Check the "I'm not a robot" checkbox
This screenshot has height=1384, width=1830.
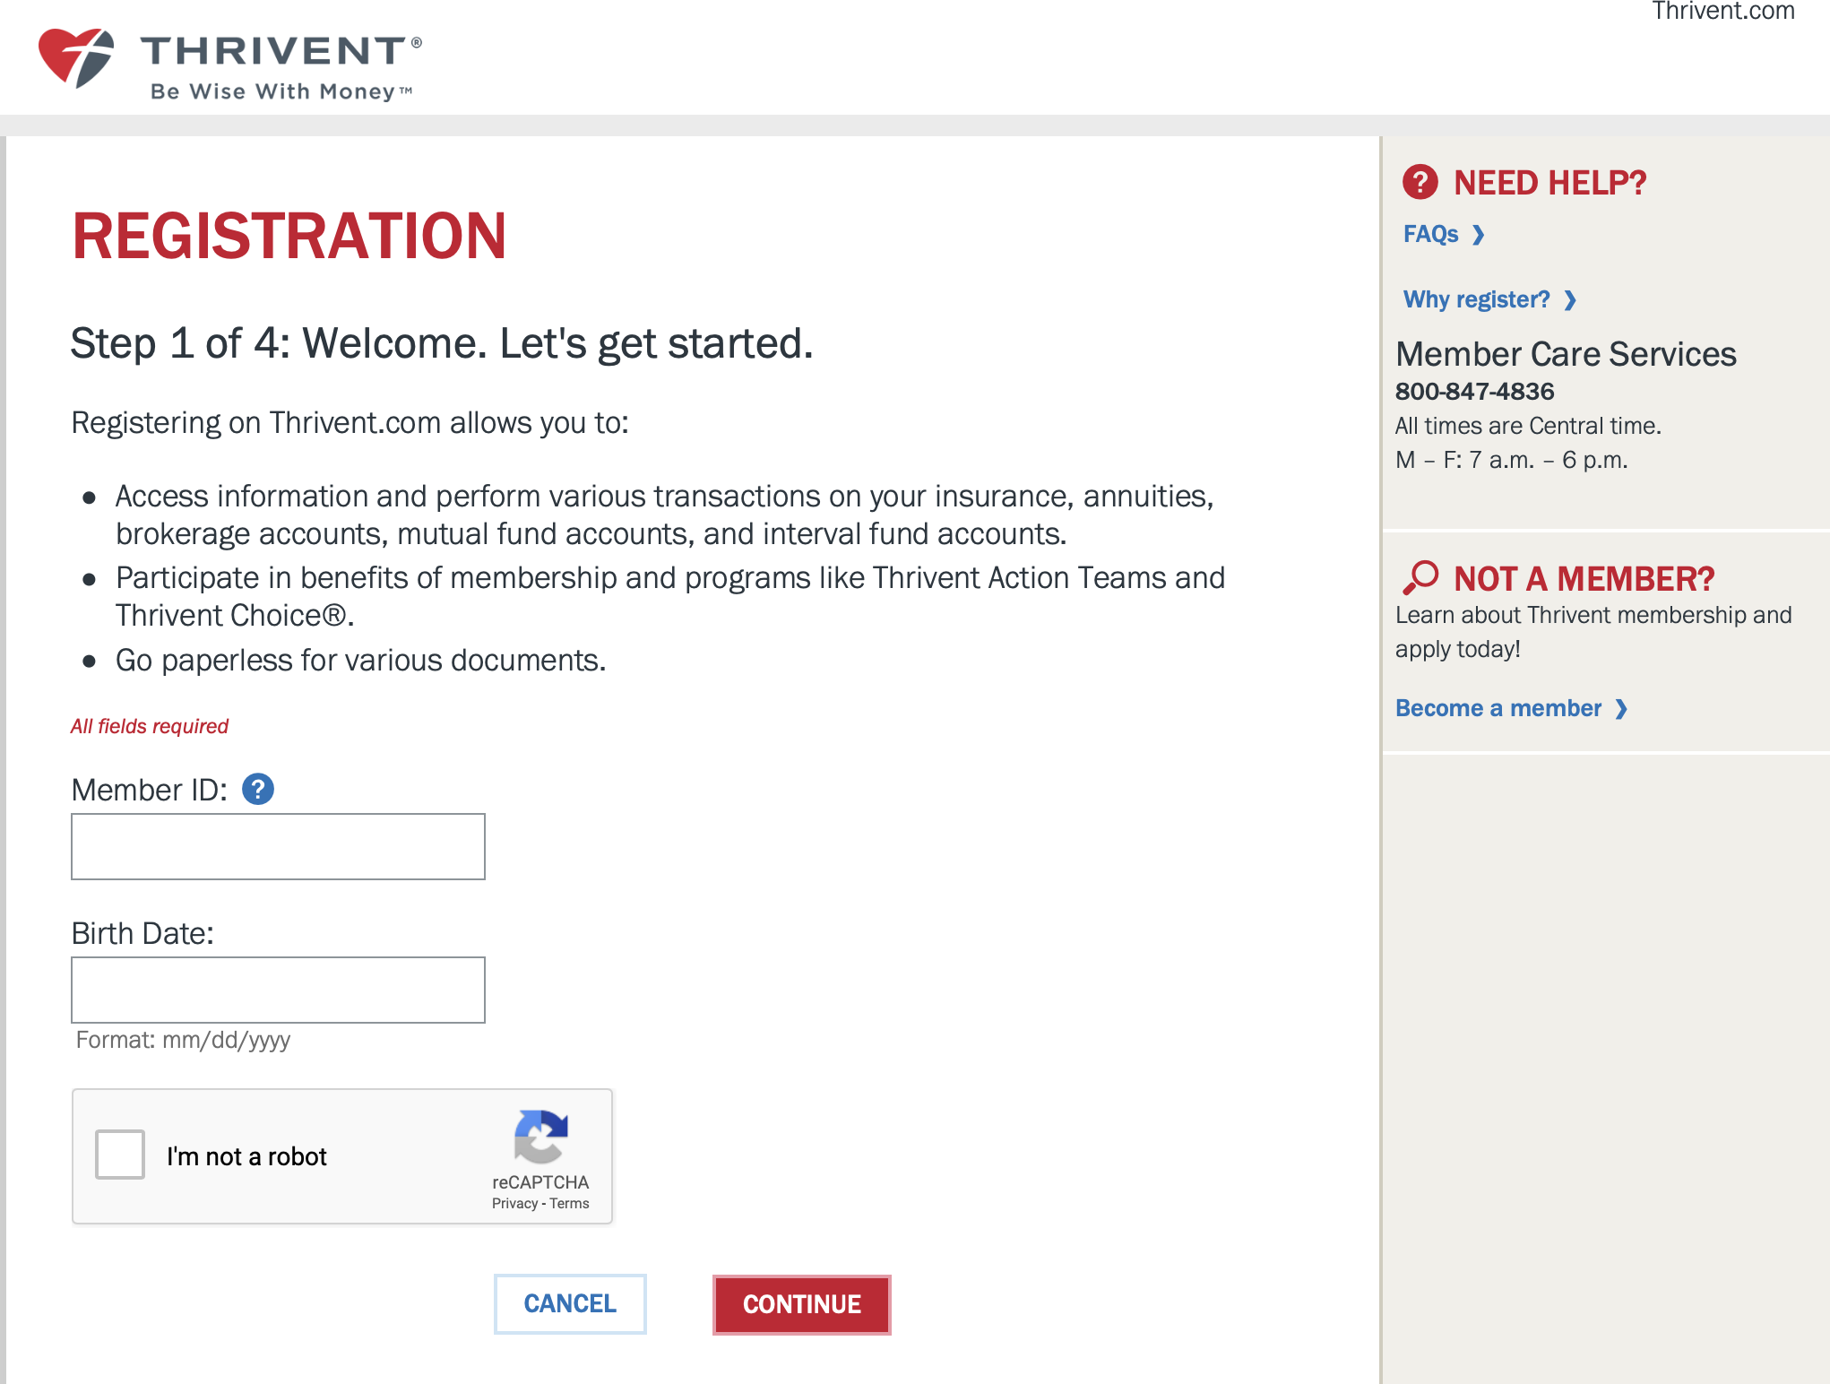pyautogui.click(x=119, y=1155)
